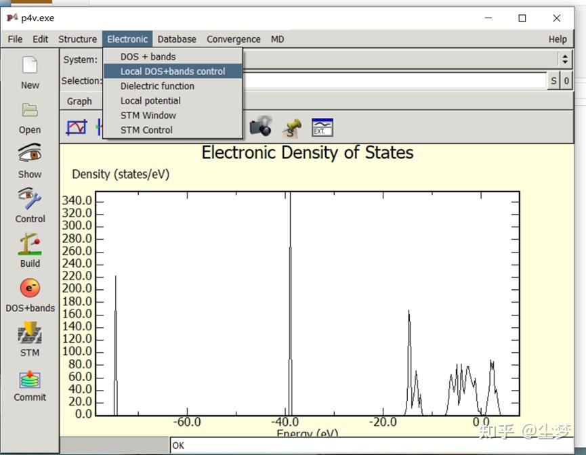Screen dimensions: 586x455
Task: Click the Commit icon
Action: pos(30,378)
